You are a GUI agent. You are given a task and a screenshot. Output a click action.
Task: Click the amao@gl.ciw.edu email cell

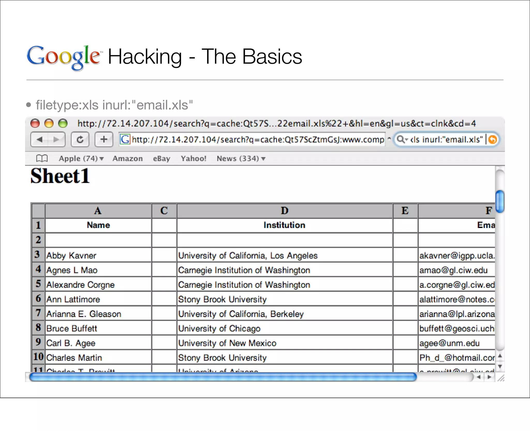coord(457,270)
